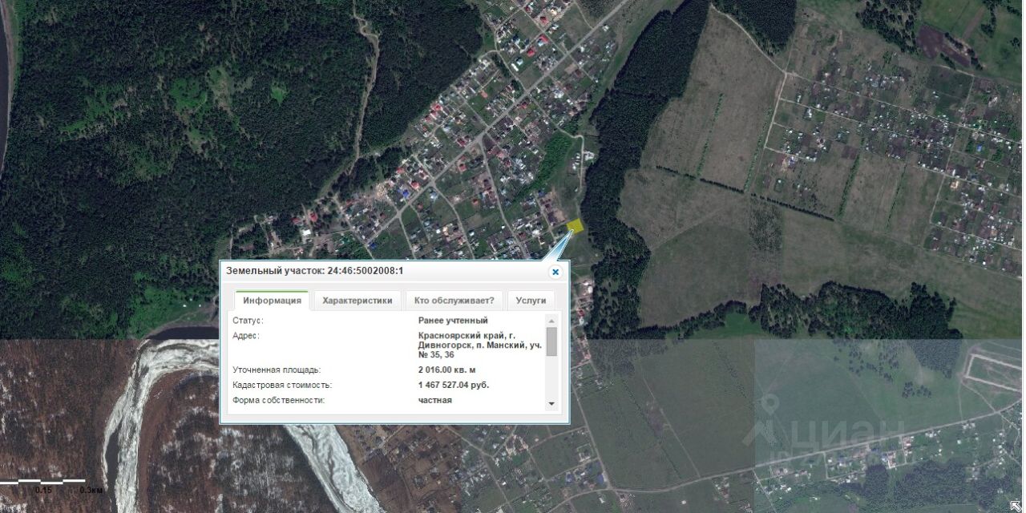Switch to the Услуги tab
The image size is (1026, 513).
531,301
